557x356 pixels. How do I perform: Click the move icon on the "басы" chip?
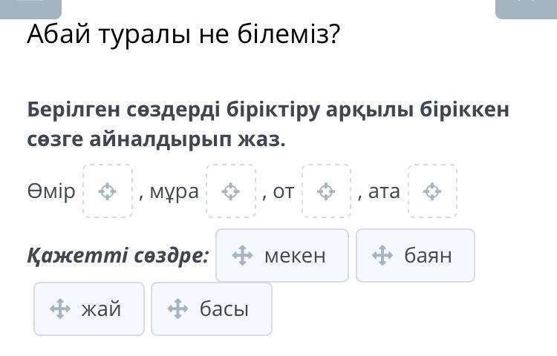178,309
